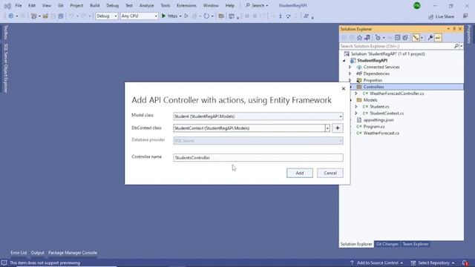Select appsettings.json in Solution Explorer
The height and width of the screenshot is (267, 475).
(379, 120)
